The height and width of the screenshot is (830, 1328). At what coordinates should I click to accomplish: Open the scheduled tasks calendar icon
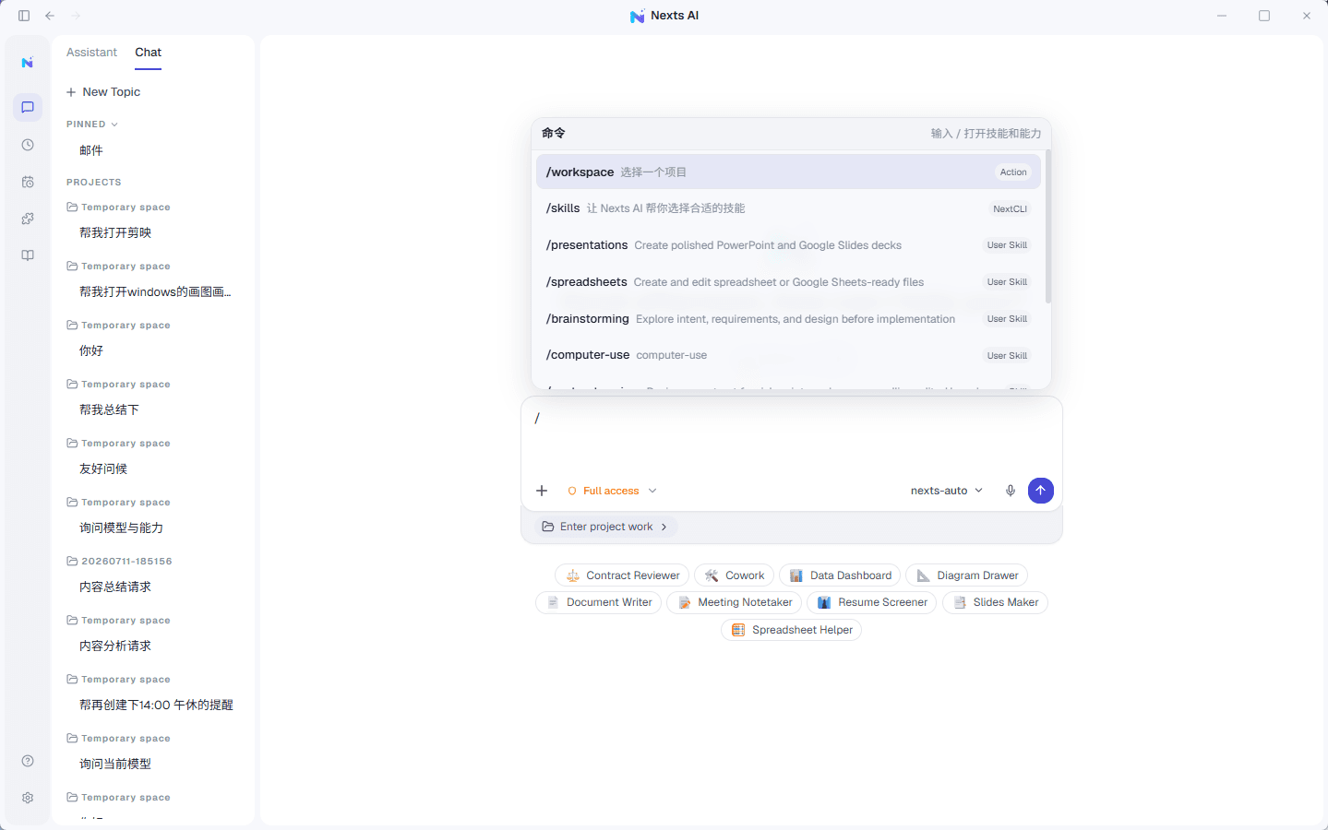pyautogui.click(x=28, y=182)
